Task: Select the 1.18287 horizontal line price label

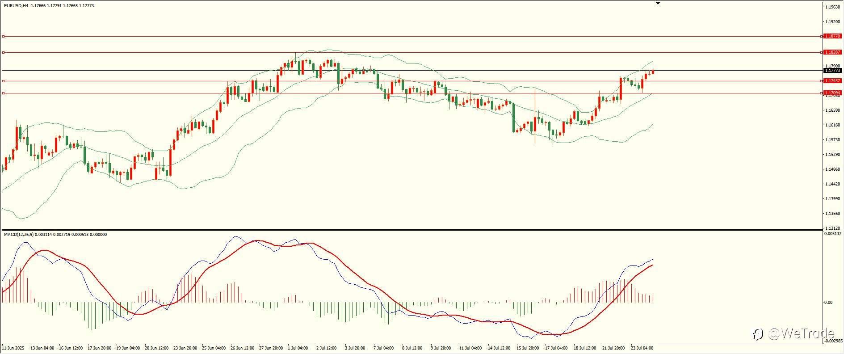Action: point(832,52)
